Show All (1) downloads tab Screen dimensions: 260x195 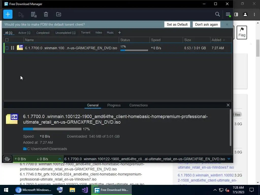point(9,33)
